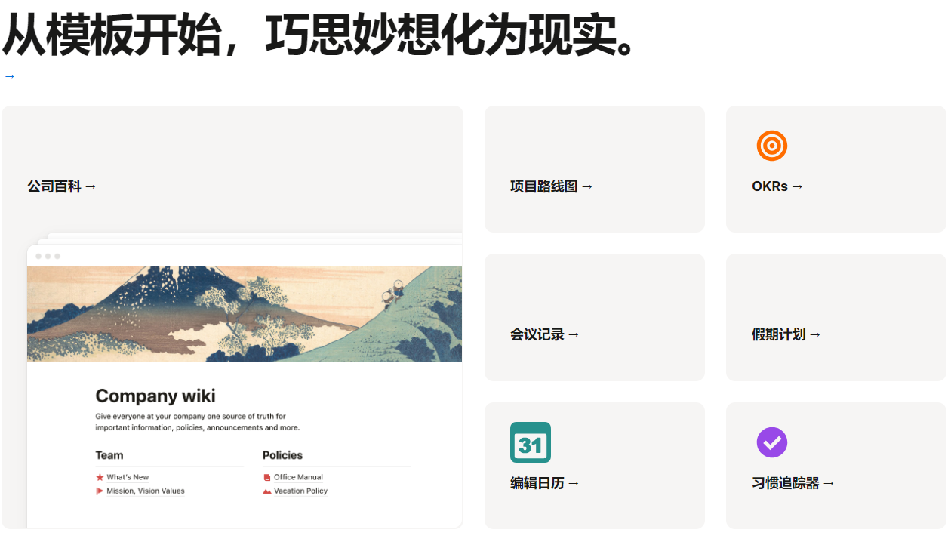Viewport: 951px width, 542px height.
Task: Open the 假期计划 template card
Action: [x=836, y=317]
